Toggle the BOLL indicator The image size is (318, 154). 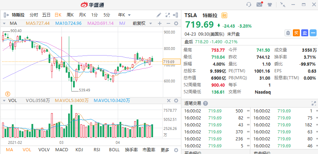point(114,150)
